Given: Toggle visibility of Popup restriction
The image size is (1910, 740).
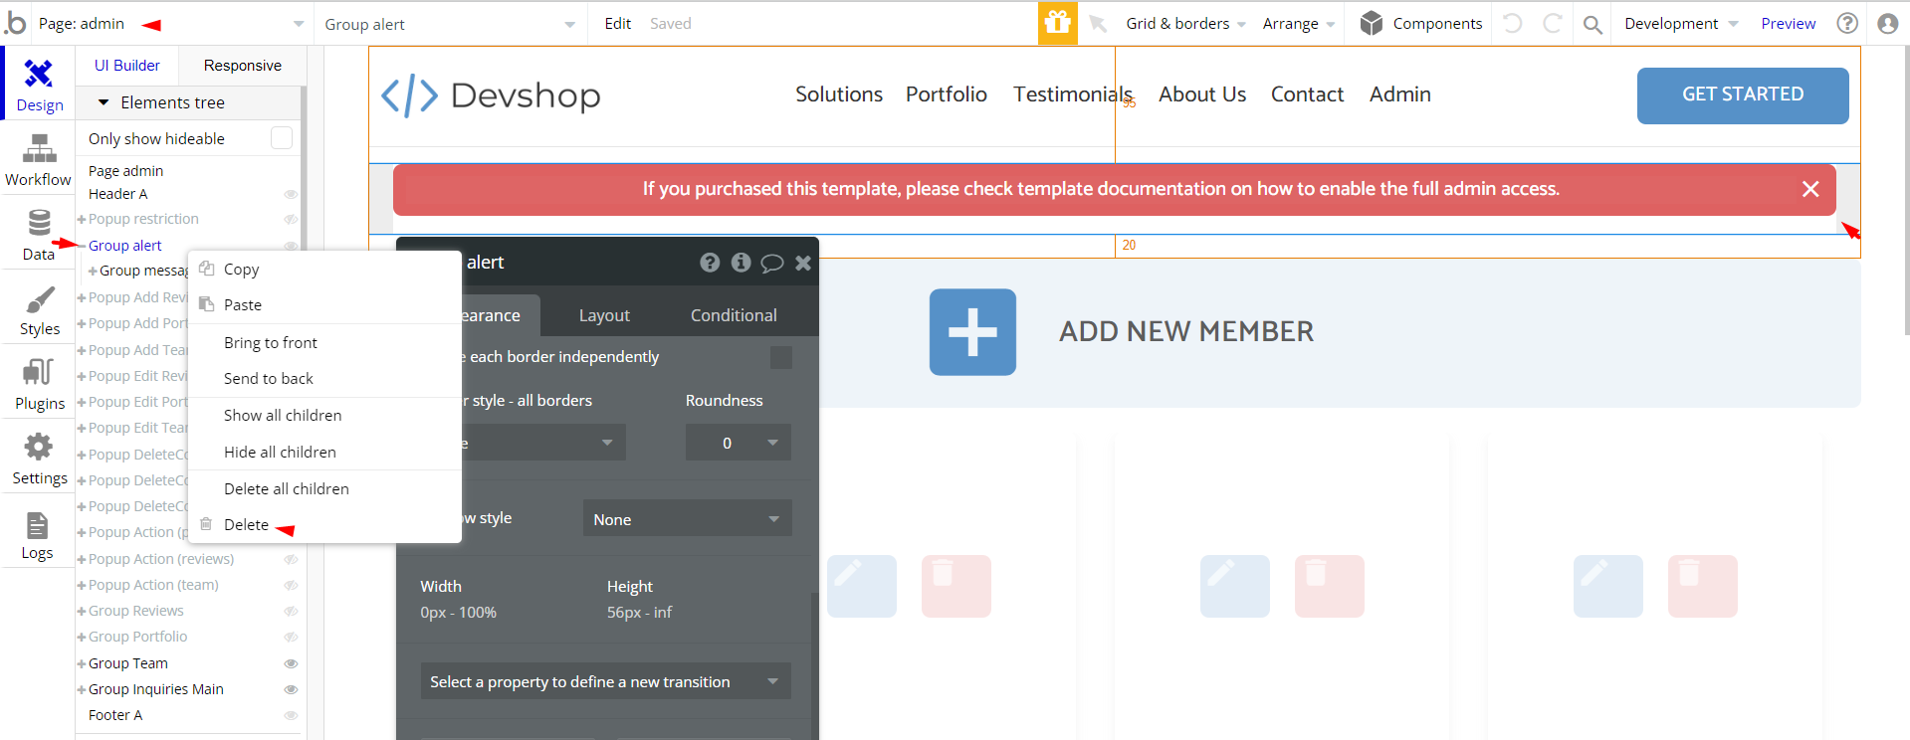Looking at the screenshot, I should [x=291, y=219].
